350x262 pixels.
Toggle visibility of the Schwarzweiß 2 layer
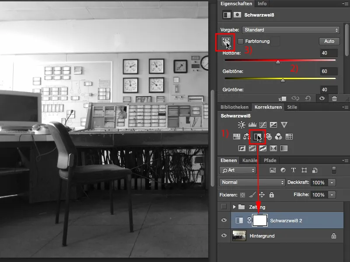[x=224, y=220]
